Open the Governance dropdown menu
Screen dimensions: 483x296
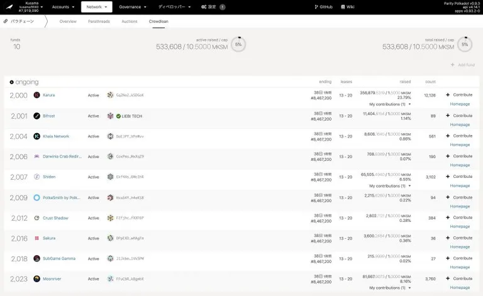point(133,7)
